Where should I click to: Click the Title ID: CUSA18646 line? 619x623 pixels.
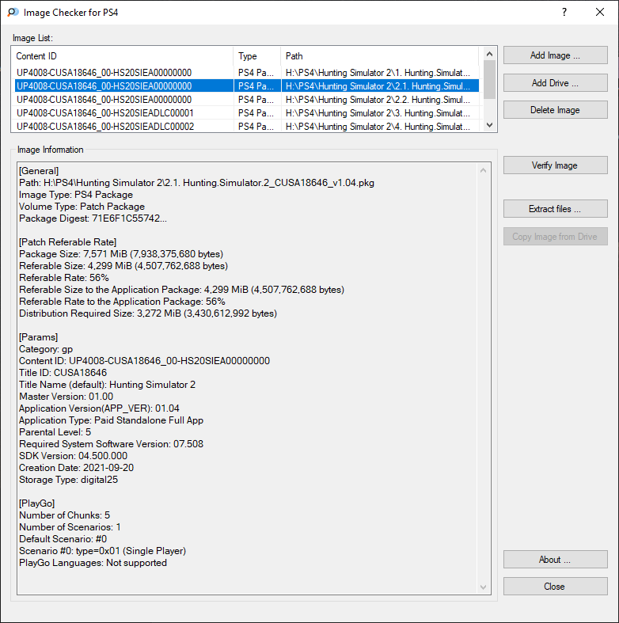pyautogui.click(x=63, y=373)
